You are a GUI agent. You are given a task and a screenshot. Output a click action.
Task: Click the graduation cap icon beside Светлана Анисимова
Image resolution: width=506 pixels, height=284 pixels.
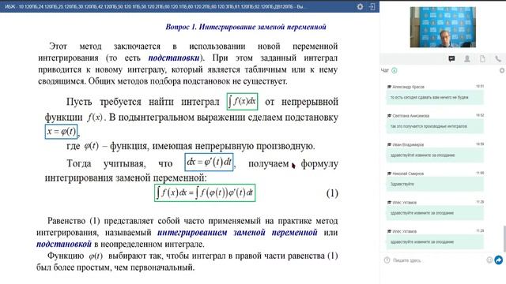389,116
